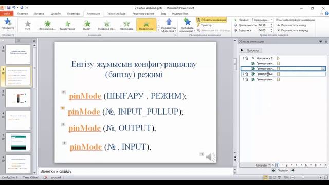Screen dimensions: 329x185
Task: Open the animation pane options triangle
Action: coord(320,42)
